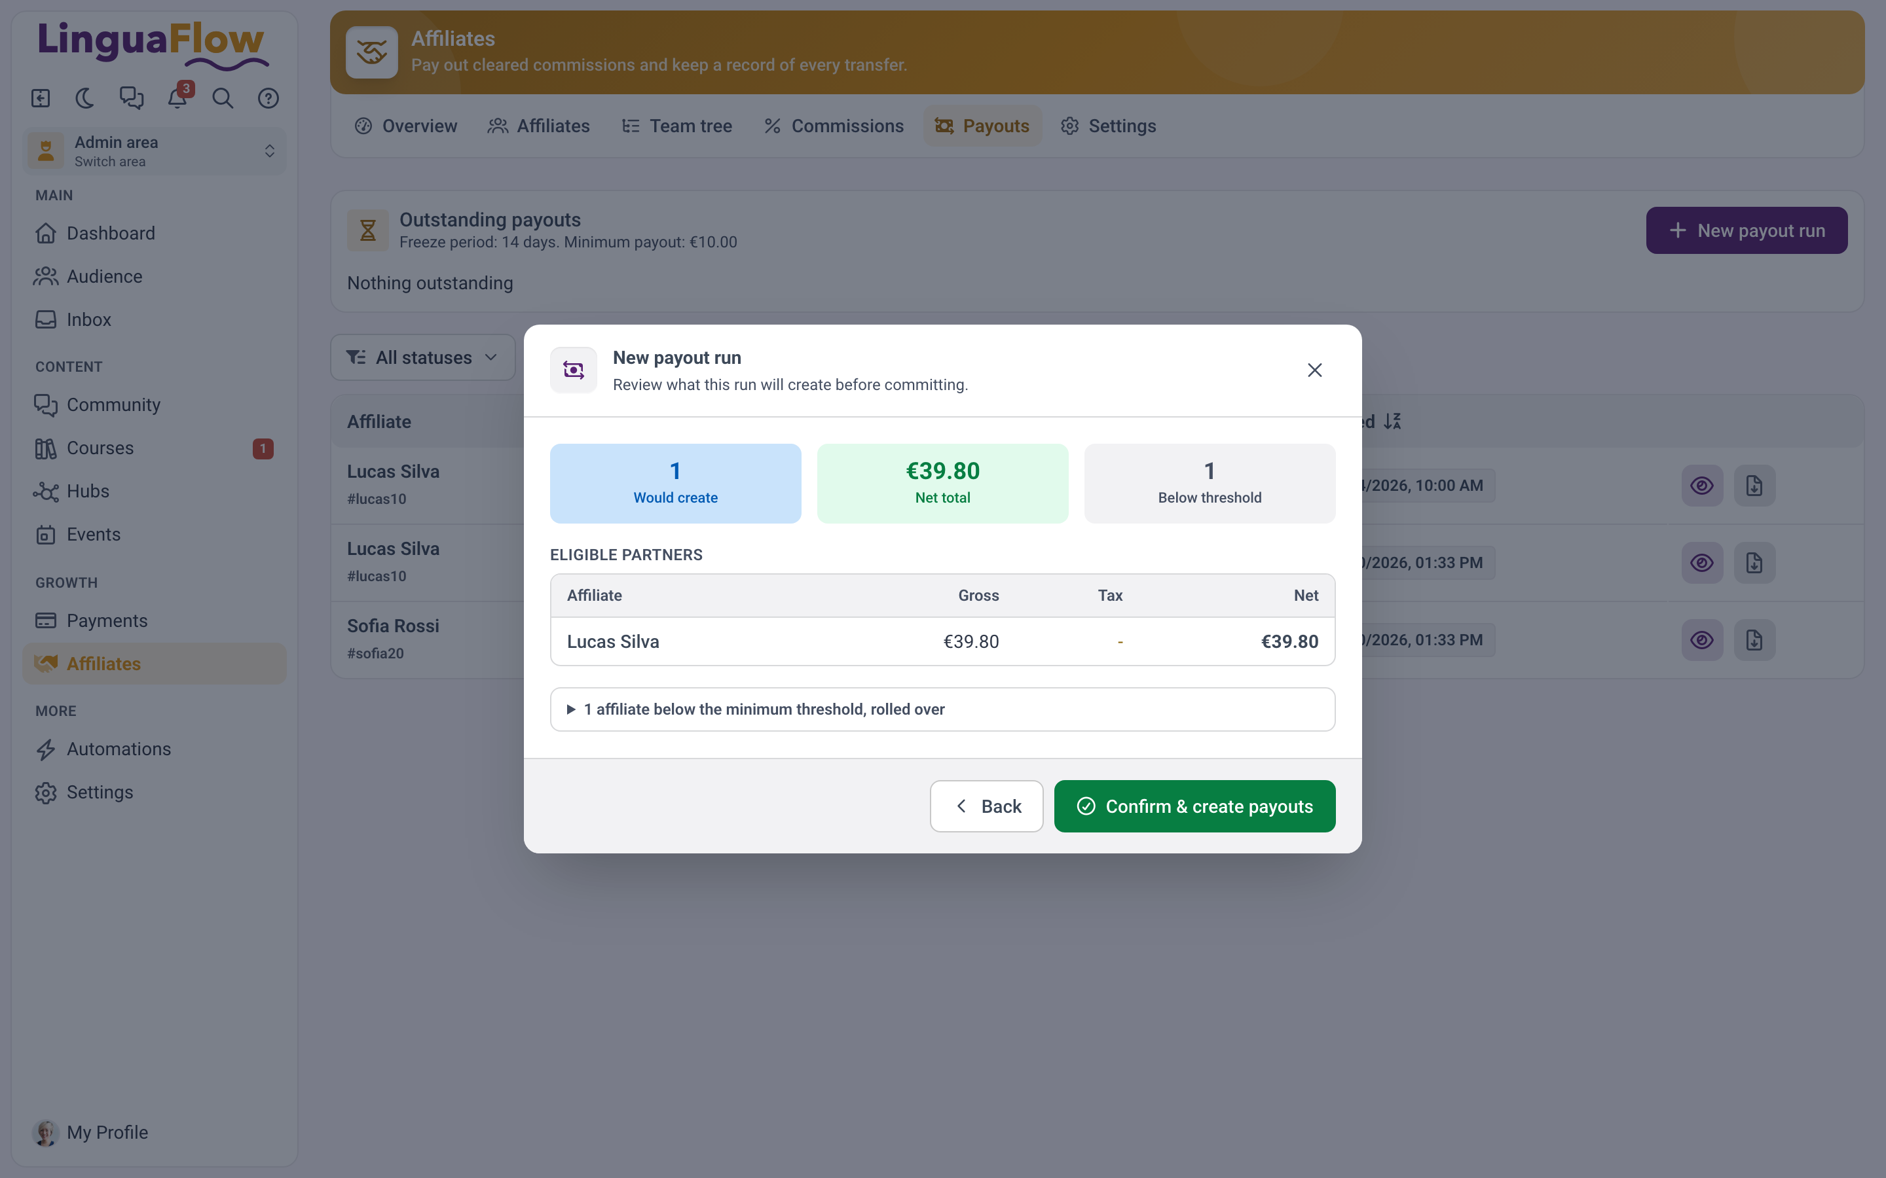
Task: Close the New payout run dialog
Action: (1314, 370)
